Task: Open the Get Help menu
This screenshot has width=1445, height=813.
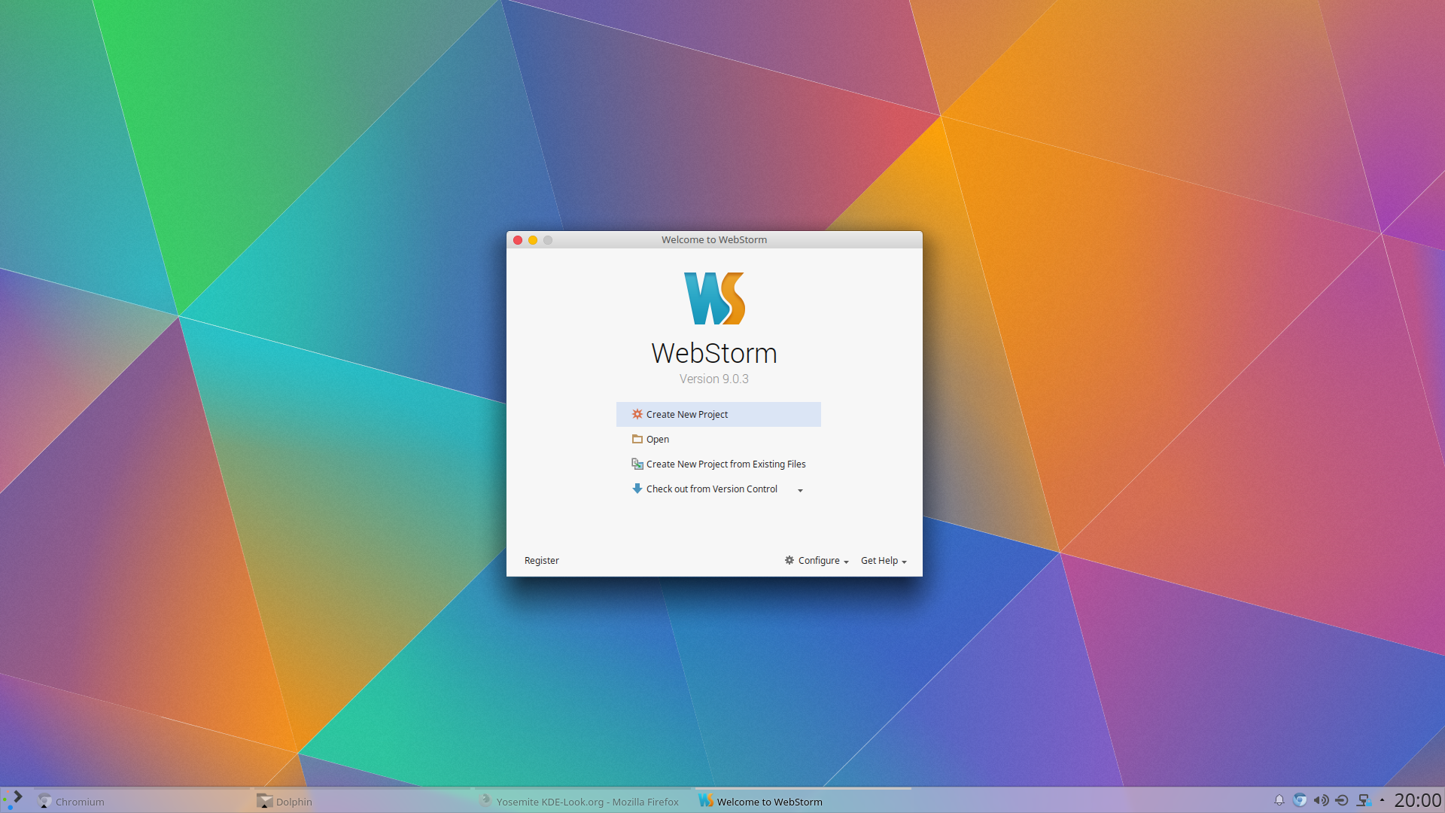Action: coord(884,560)
